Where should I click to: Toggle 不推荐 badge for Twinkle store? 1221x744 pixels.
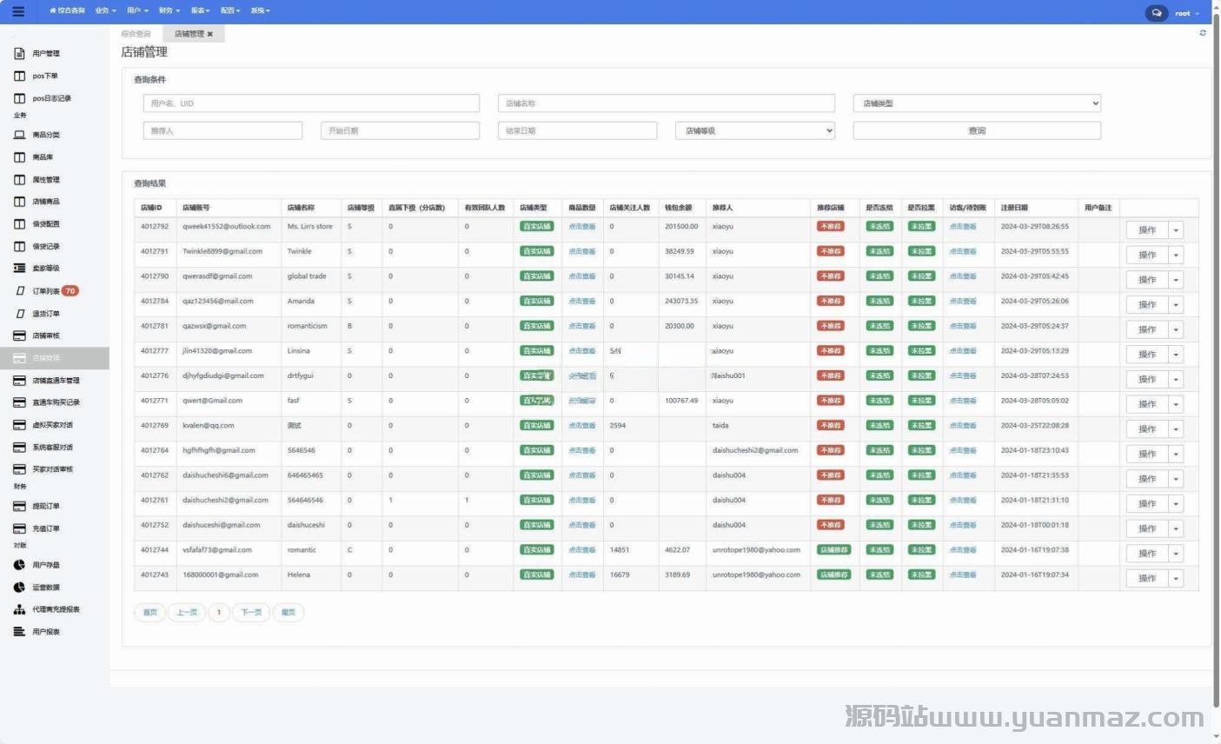tap(830, 251)
